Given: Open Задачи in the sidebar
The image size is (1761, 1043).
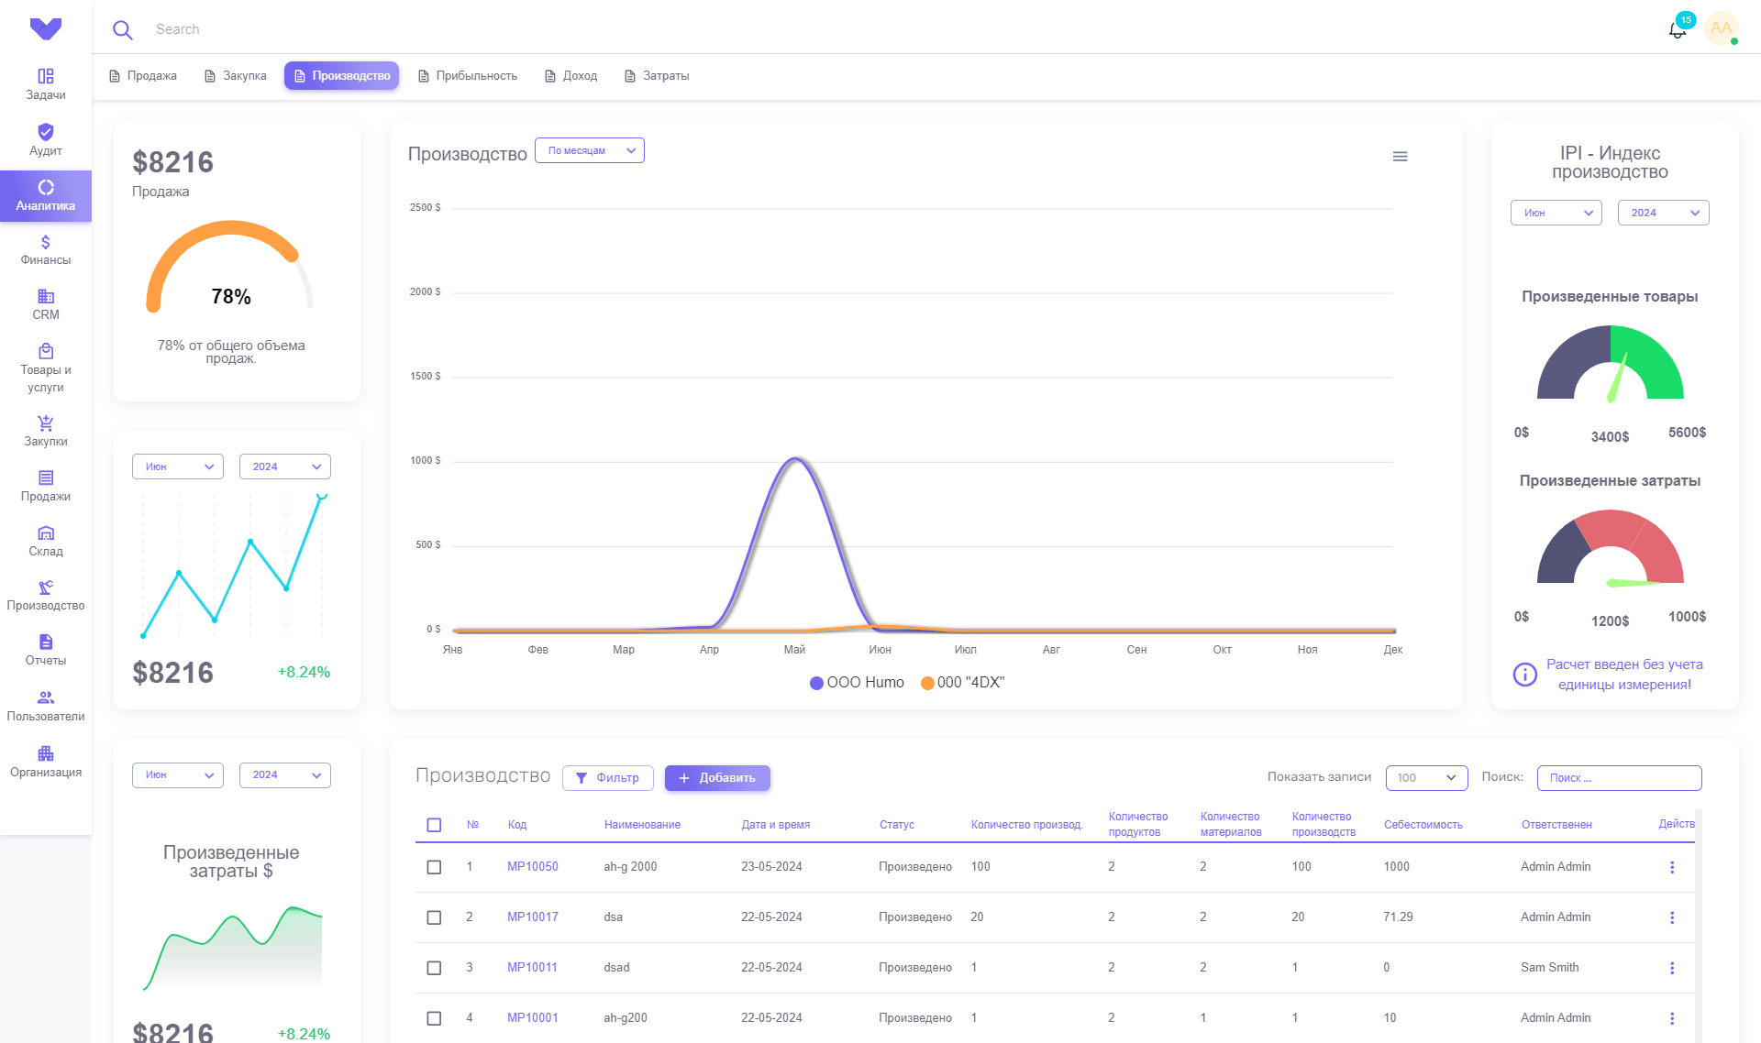Looking at the screenshot, I should (x=46, y=84).
